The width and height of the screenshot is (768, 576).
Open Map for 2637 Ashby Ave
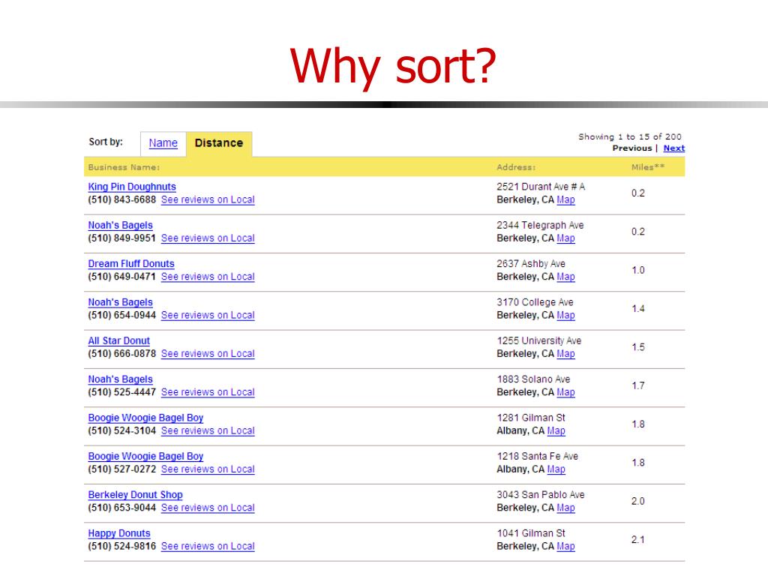tap(565, 277)
